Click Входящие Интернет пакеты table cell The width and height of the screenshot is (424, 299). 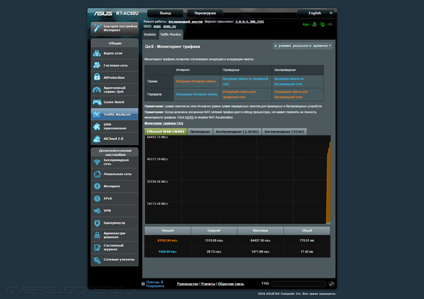coord(196,81)
